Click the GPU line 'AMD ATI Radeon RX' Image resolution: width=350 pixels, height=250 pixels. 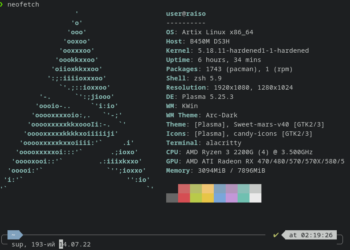255,161
